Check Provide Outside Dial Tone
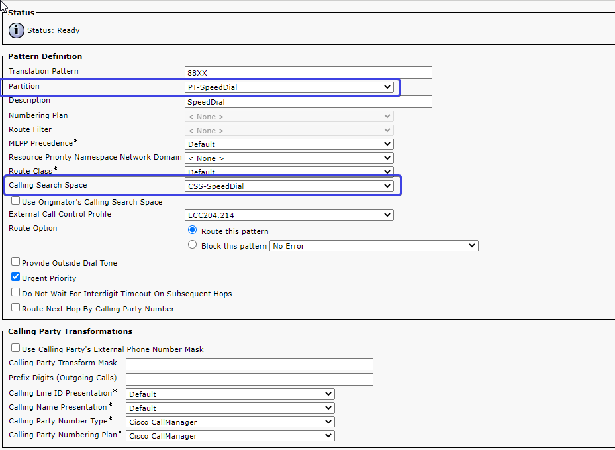The width and height of the screenshot is (615, 450). [16, 262]
